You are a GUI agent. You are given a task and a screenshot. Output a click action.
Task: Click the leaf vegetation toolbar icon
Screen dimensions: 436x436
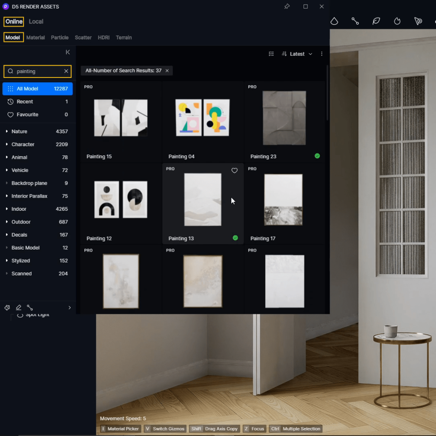point(376,21)
